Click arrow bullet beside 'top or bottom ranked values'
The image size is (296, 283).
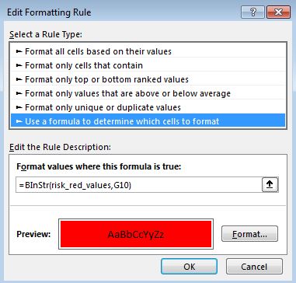coord(19,79)
